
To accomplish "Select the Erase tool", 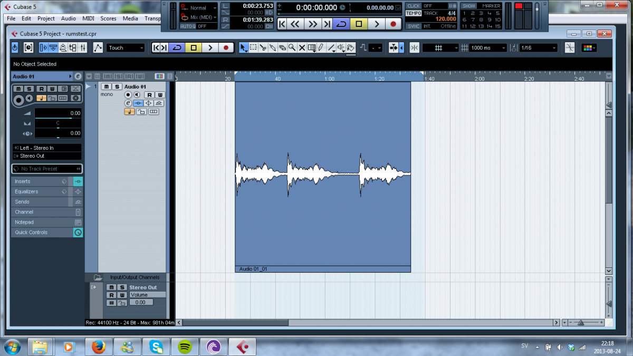I will (282, 47).
